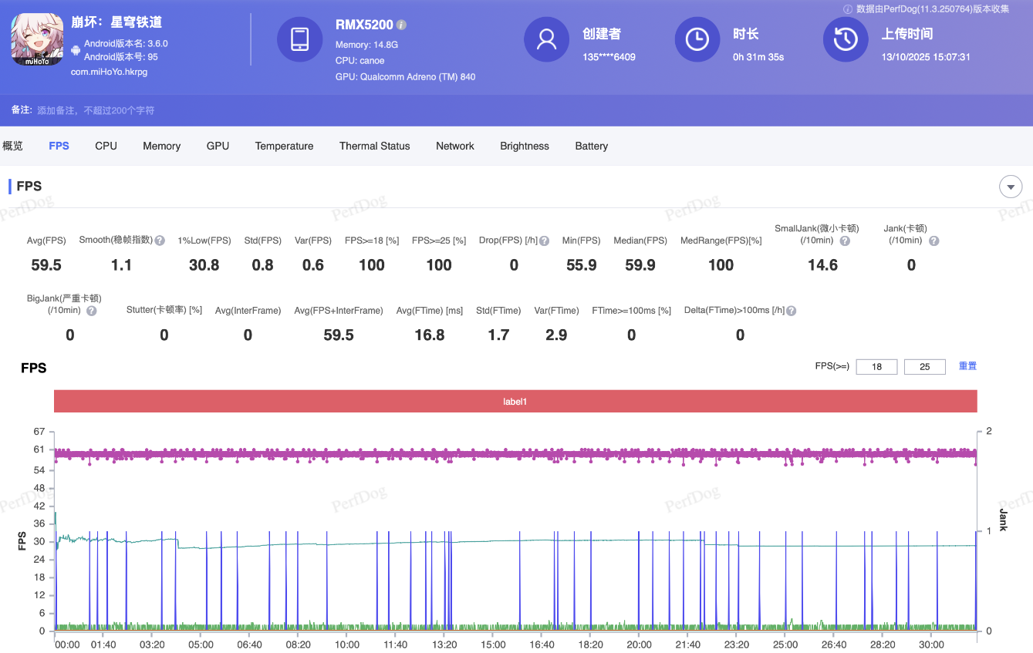Click the creator user profile icon
1033x653 pixels.
pos(546,39)
